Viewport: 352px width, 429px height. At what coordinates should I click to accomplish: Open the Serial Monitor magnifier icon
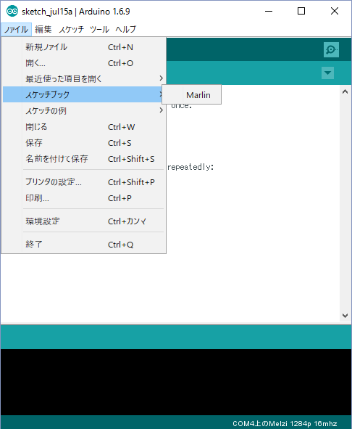tap(331, 49)
